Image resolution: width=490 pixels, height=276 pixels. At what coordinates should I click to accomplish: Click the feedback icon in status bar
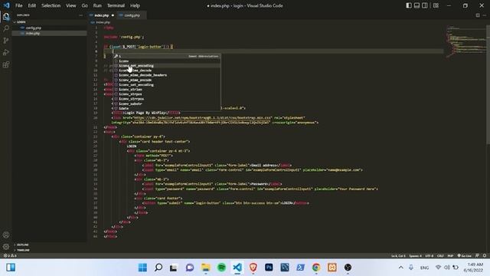[477, 255]
